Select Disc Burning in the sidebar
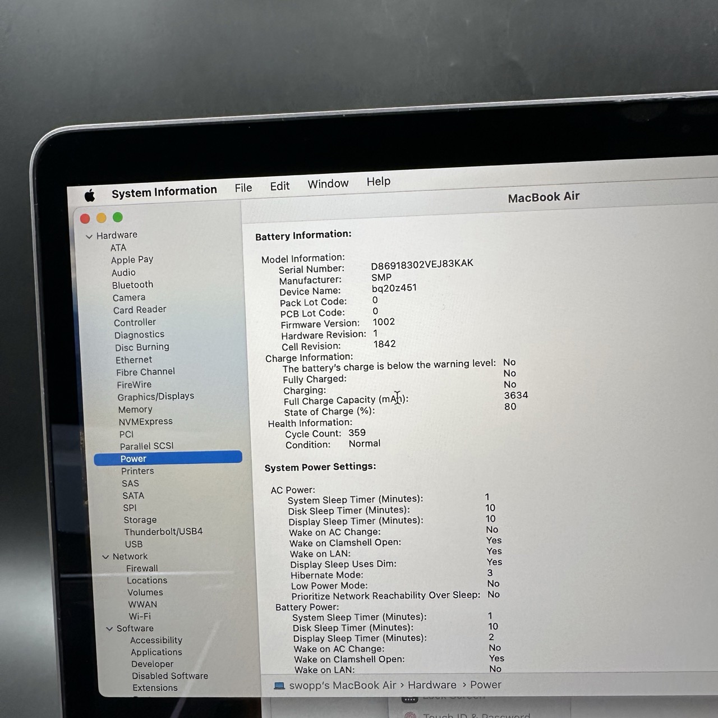The image size is (718, 718). click(x=142, y=347)
